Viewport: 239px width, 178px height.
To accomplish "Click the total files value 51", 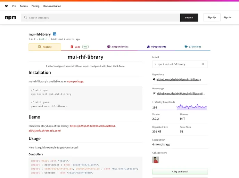I will [182, 131].
